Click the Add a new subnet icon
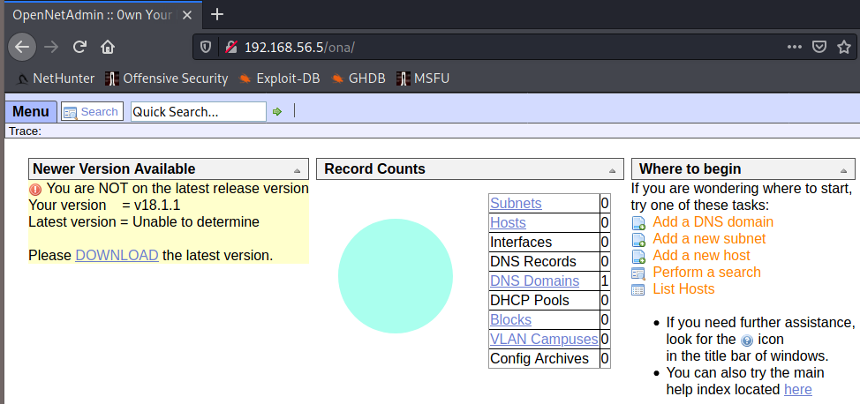Viewport: 860px width, 404px height. coord(639,240)
